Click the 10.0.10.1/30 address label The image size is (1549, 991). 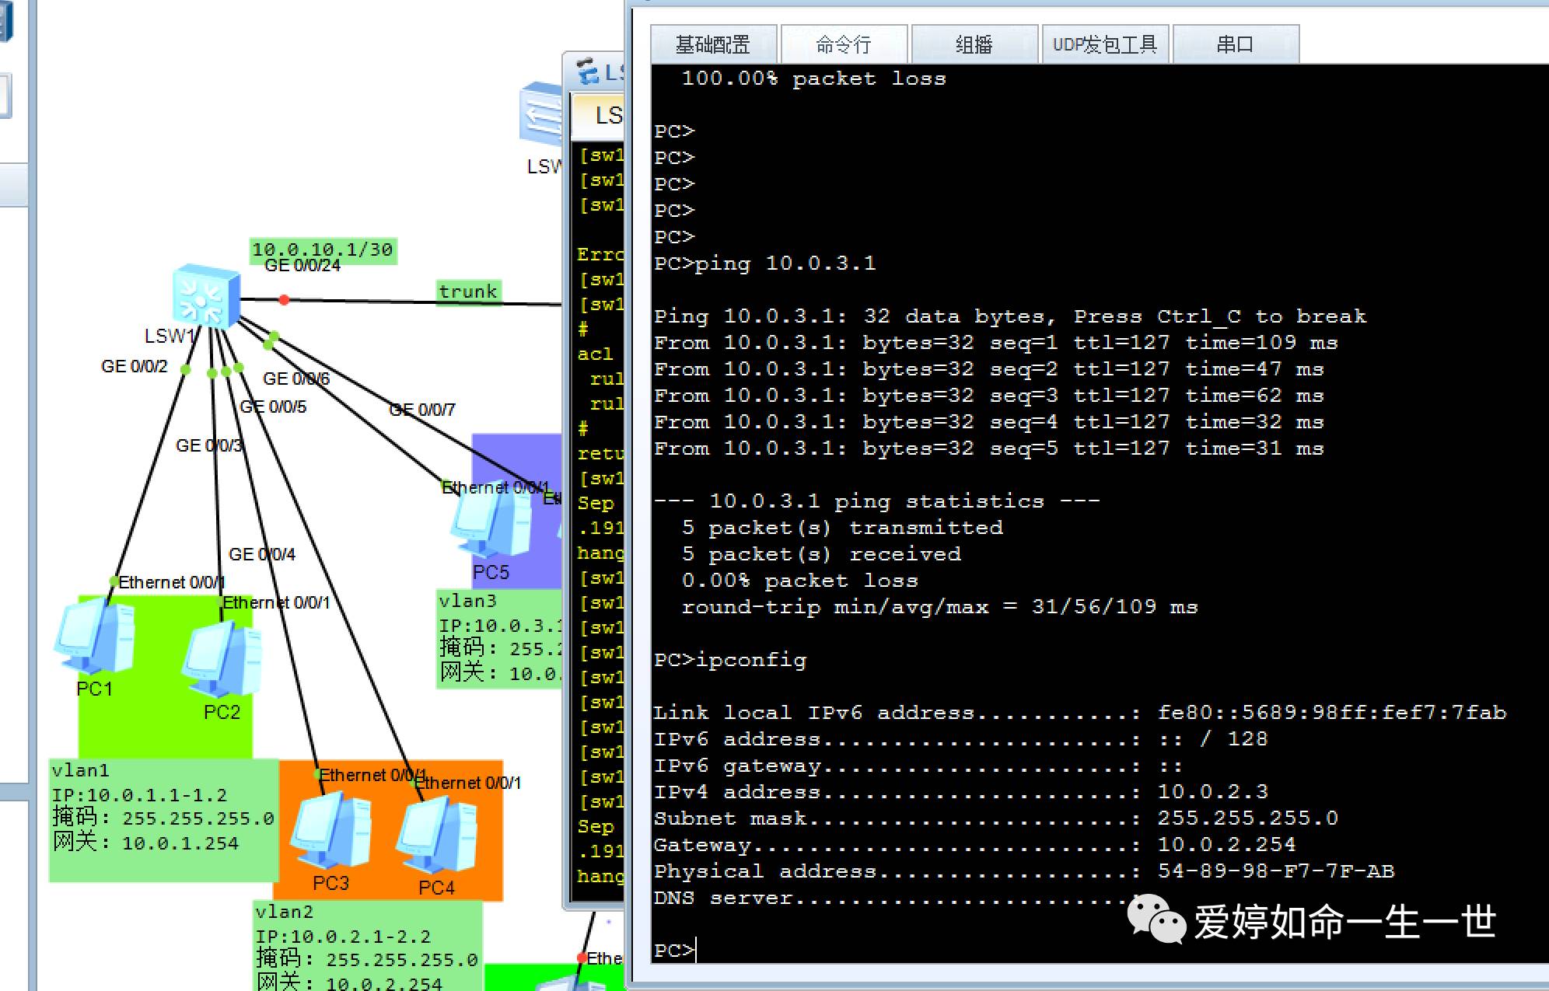323,249
